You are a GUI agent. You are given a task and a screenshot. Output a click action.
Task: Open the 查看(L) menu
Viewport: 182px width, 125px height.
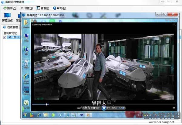[x=43, y=8]
